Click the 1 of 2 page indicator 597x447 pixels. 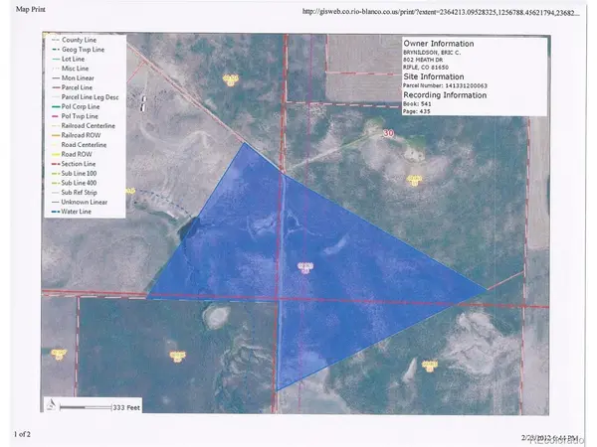(22, 434)
